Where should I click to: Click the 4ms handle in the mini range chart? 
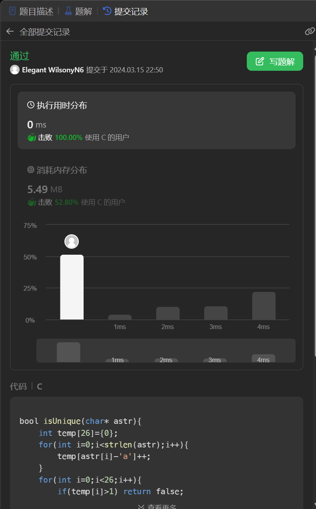(x=263, y=359)
